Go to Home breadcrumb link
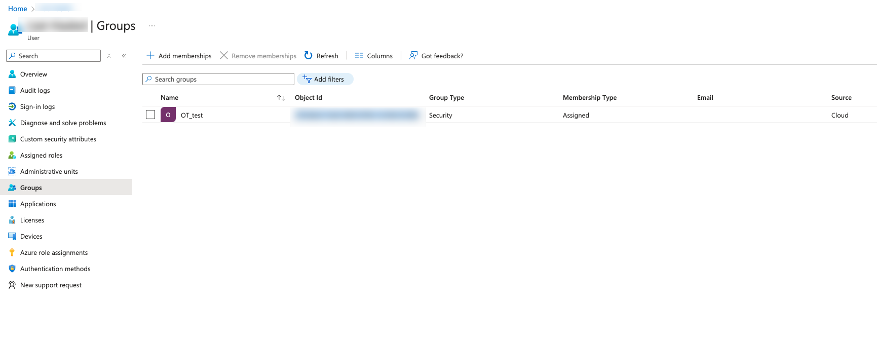Screen dimensions: 877x338 (17, 9)
